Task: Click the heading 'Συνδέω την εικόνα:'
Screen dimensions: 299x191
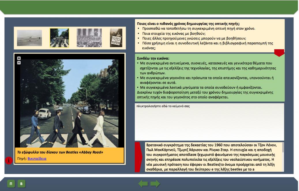Action: coord(153,58)
